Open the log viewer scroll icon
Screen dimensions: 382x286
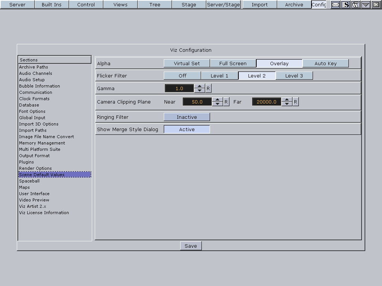(356, 5)
